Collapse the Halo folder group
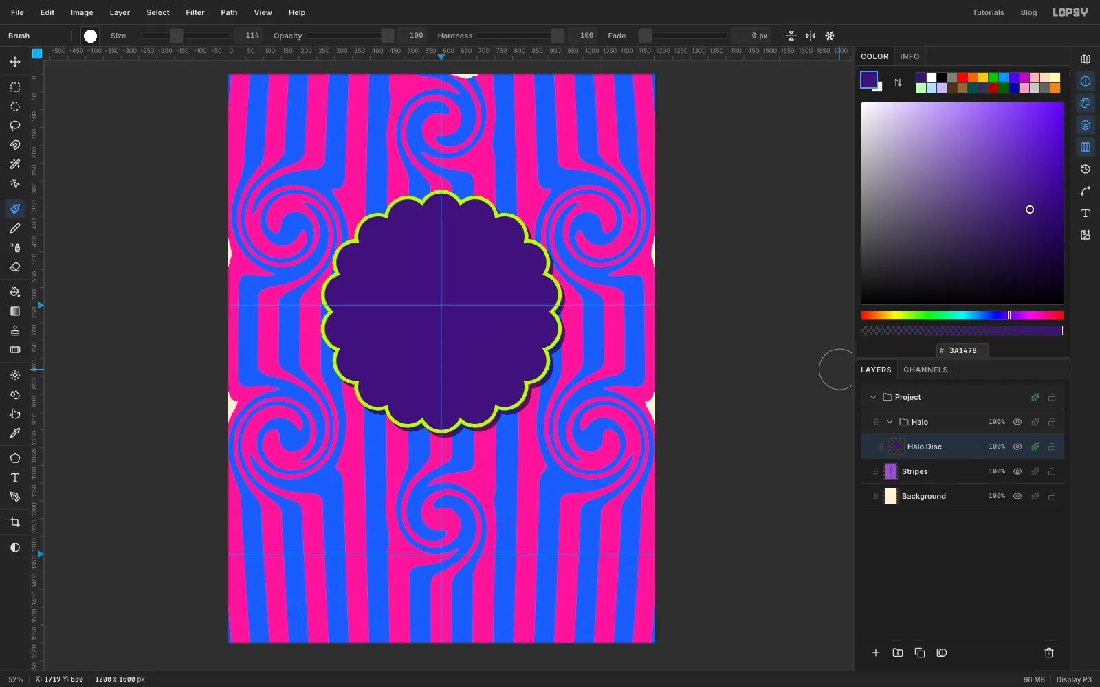The height and width of the screenshot is (687, 1100). (x=890, y=422)
